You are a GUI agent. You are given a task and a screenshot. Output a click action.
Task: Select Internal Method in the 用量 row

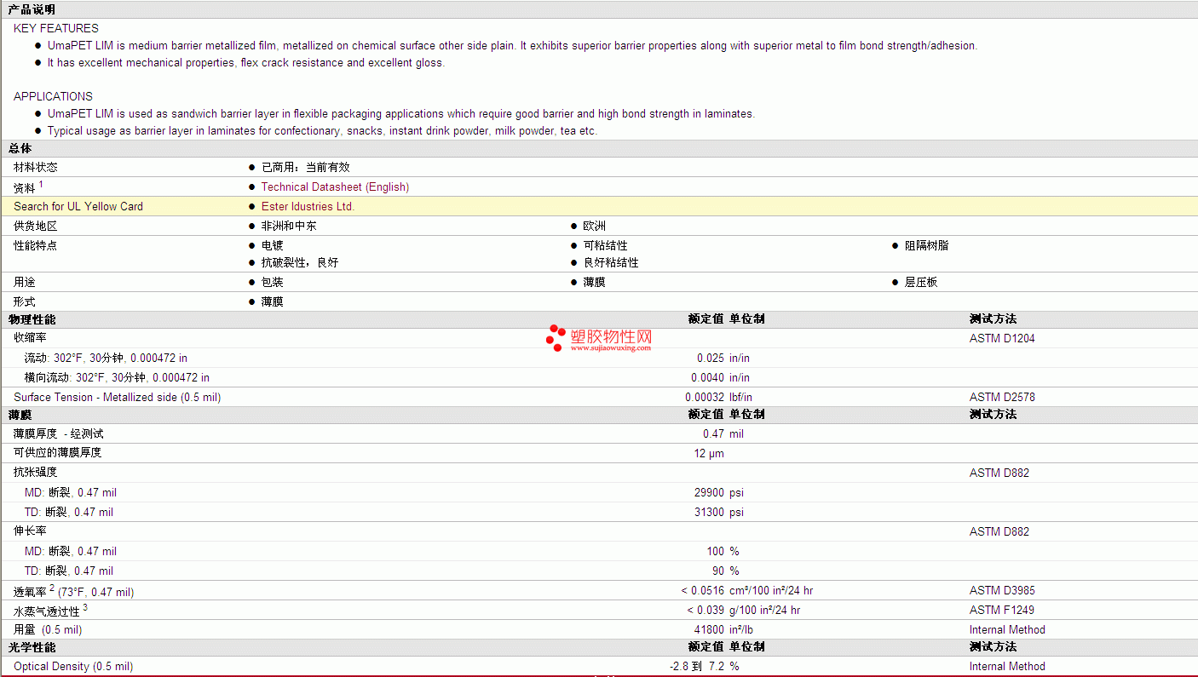tap(1007, 630)
